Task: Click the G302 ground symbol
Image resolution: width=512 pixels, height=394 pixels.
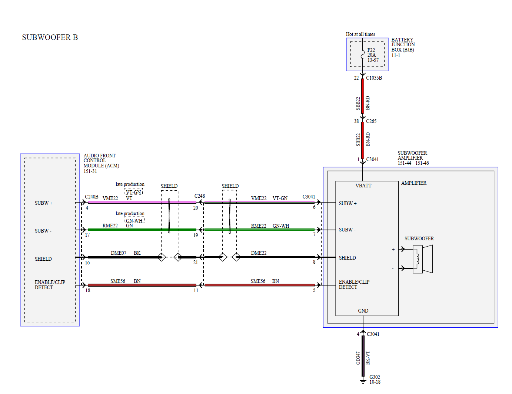Action: pos(363,381)
